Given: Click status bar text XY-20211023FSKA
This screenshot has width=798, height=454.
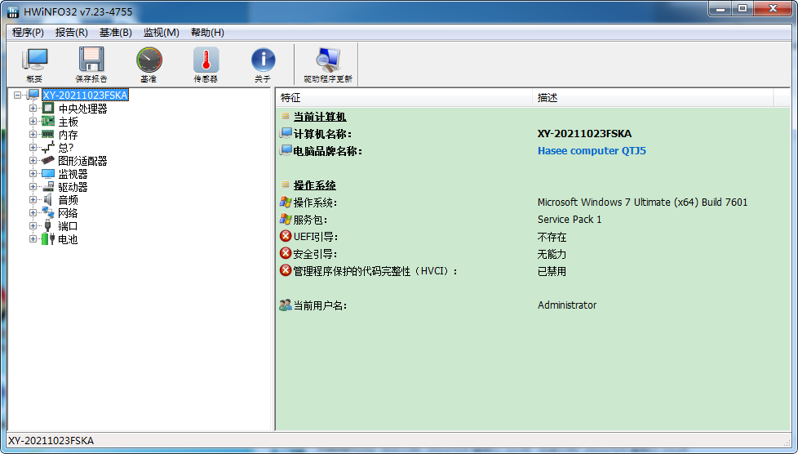Looking at the screenshot, I should click(51, 441).
